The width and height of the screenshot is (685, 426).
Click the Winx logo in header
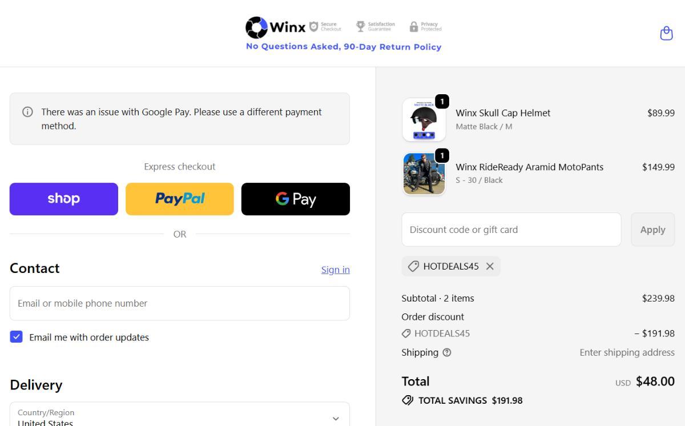click(x=276, y=27)
